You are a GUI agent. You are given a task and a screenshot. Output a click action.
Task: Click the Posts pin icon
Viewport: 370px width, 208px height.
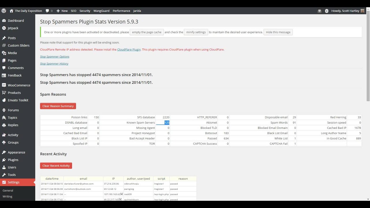click(4, 38)
